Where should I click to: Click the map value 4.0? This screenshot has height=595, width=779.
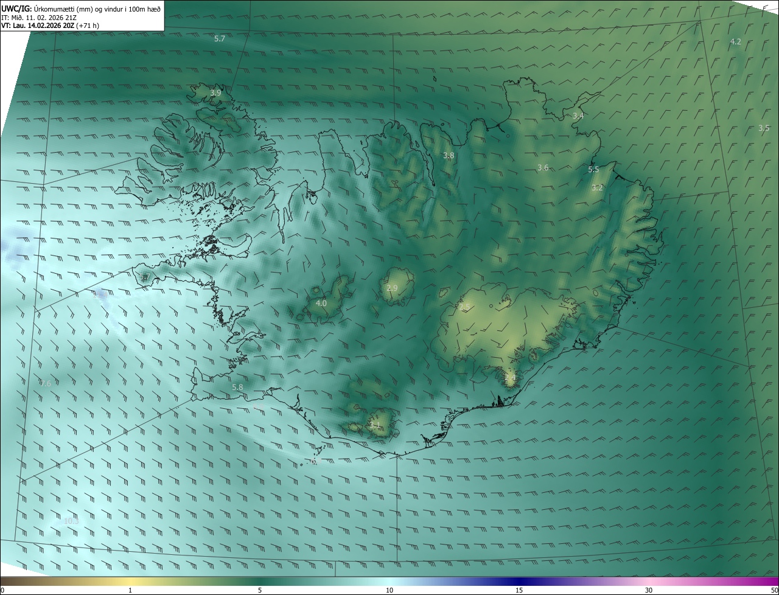(321, 303)
